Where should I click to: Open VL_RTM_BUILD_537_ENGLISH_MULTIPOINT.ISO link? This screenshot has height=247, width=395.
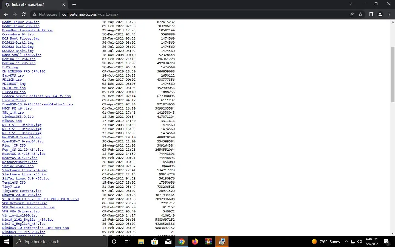point(40,199)
